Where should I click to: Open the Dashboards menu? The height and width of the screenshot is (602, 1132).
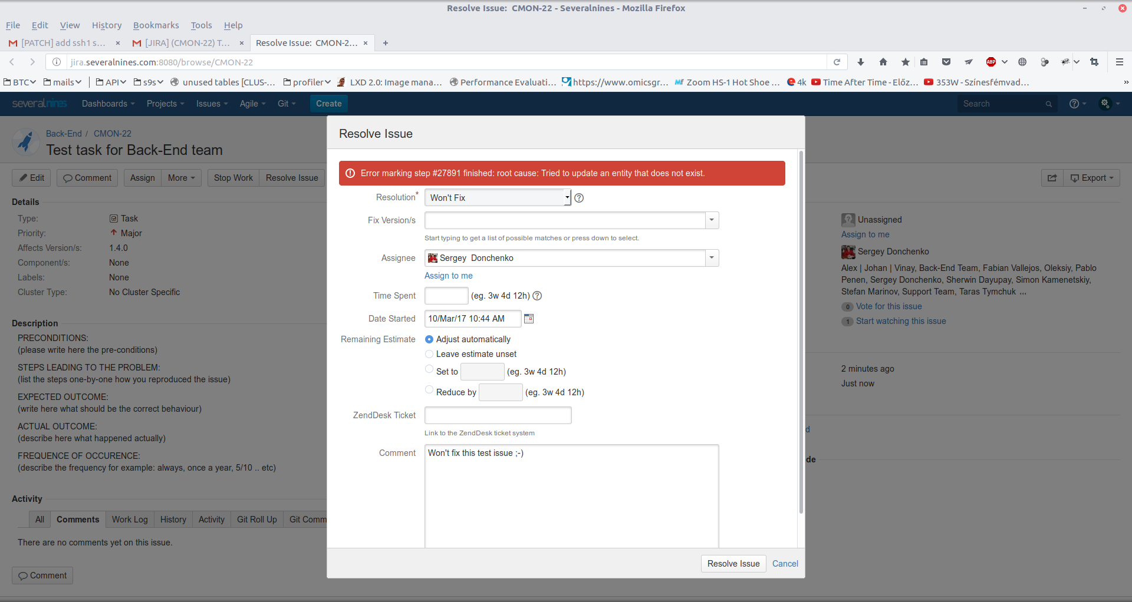[108, 104]
